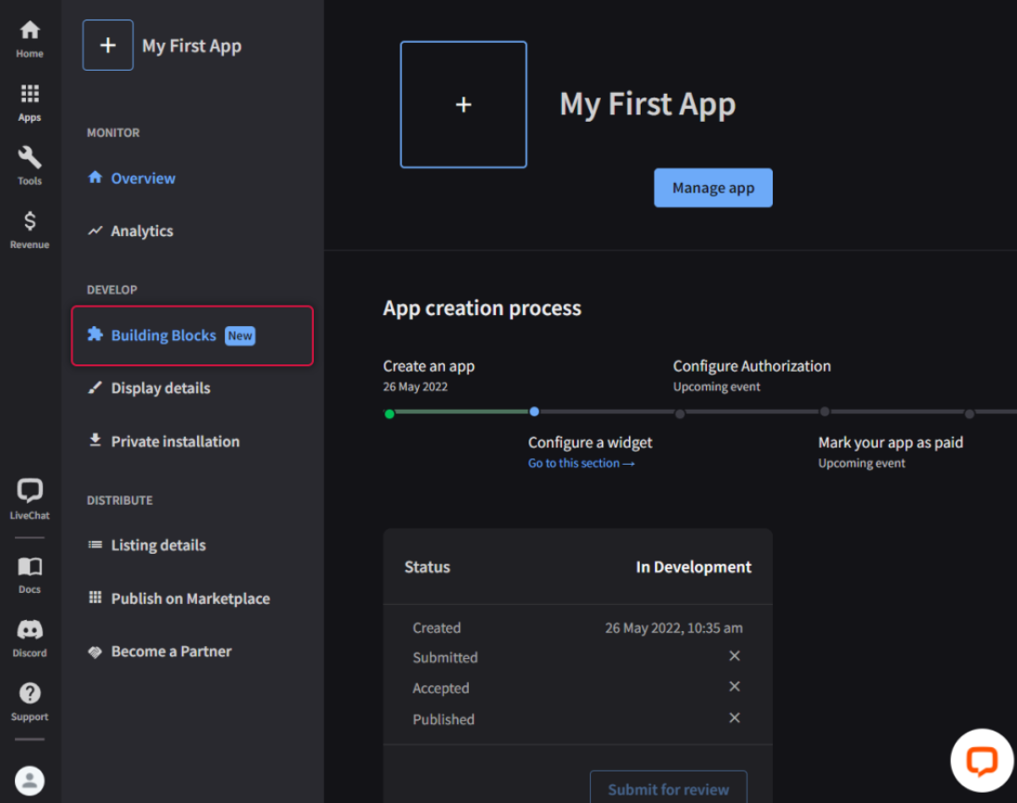The image size is (1017, 803).
Task: Open Building Blocks section
Action: 163,336
